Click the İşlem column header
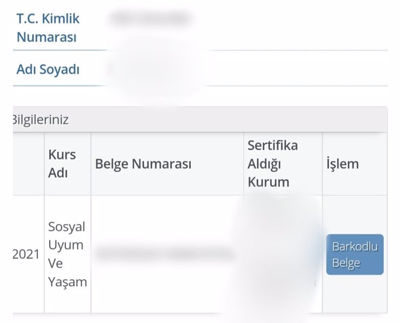The height and width of the screenshot is (323, 400). (x=342, y=164)
